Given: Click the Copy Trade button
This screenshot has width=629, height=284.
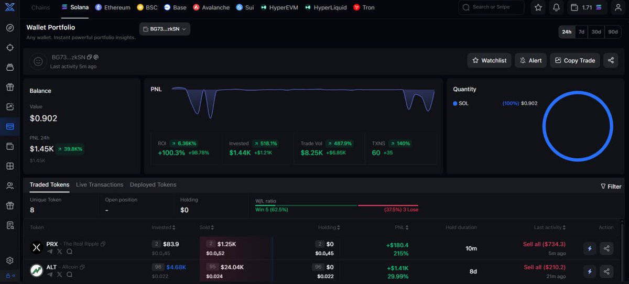Looking at the screenshot, I should pos(574,60).
